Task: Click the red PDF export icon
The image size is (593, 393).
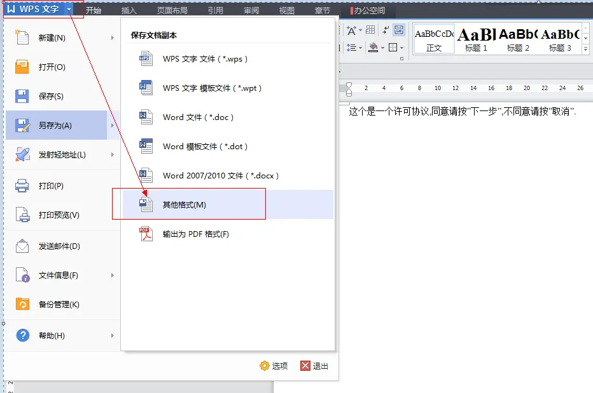Action: [146, 234]
